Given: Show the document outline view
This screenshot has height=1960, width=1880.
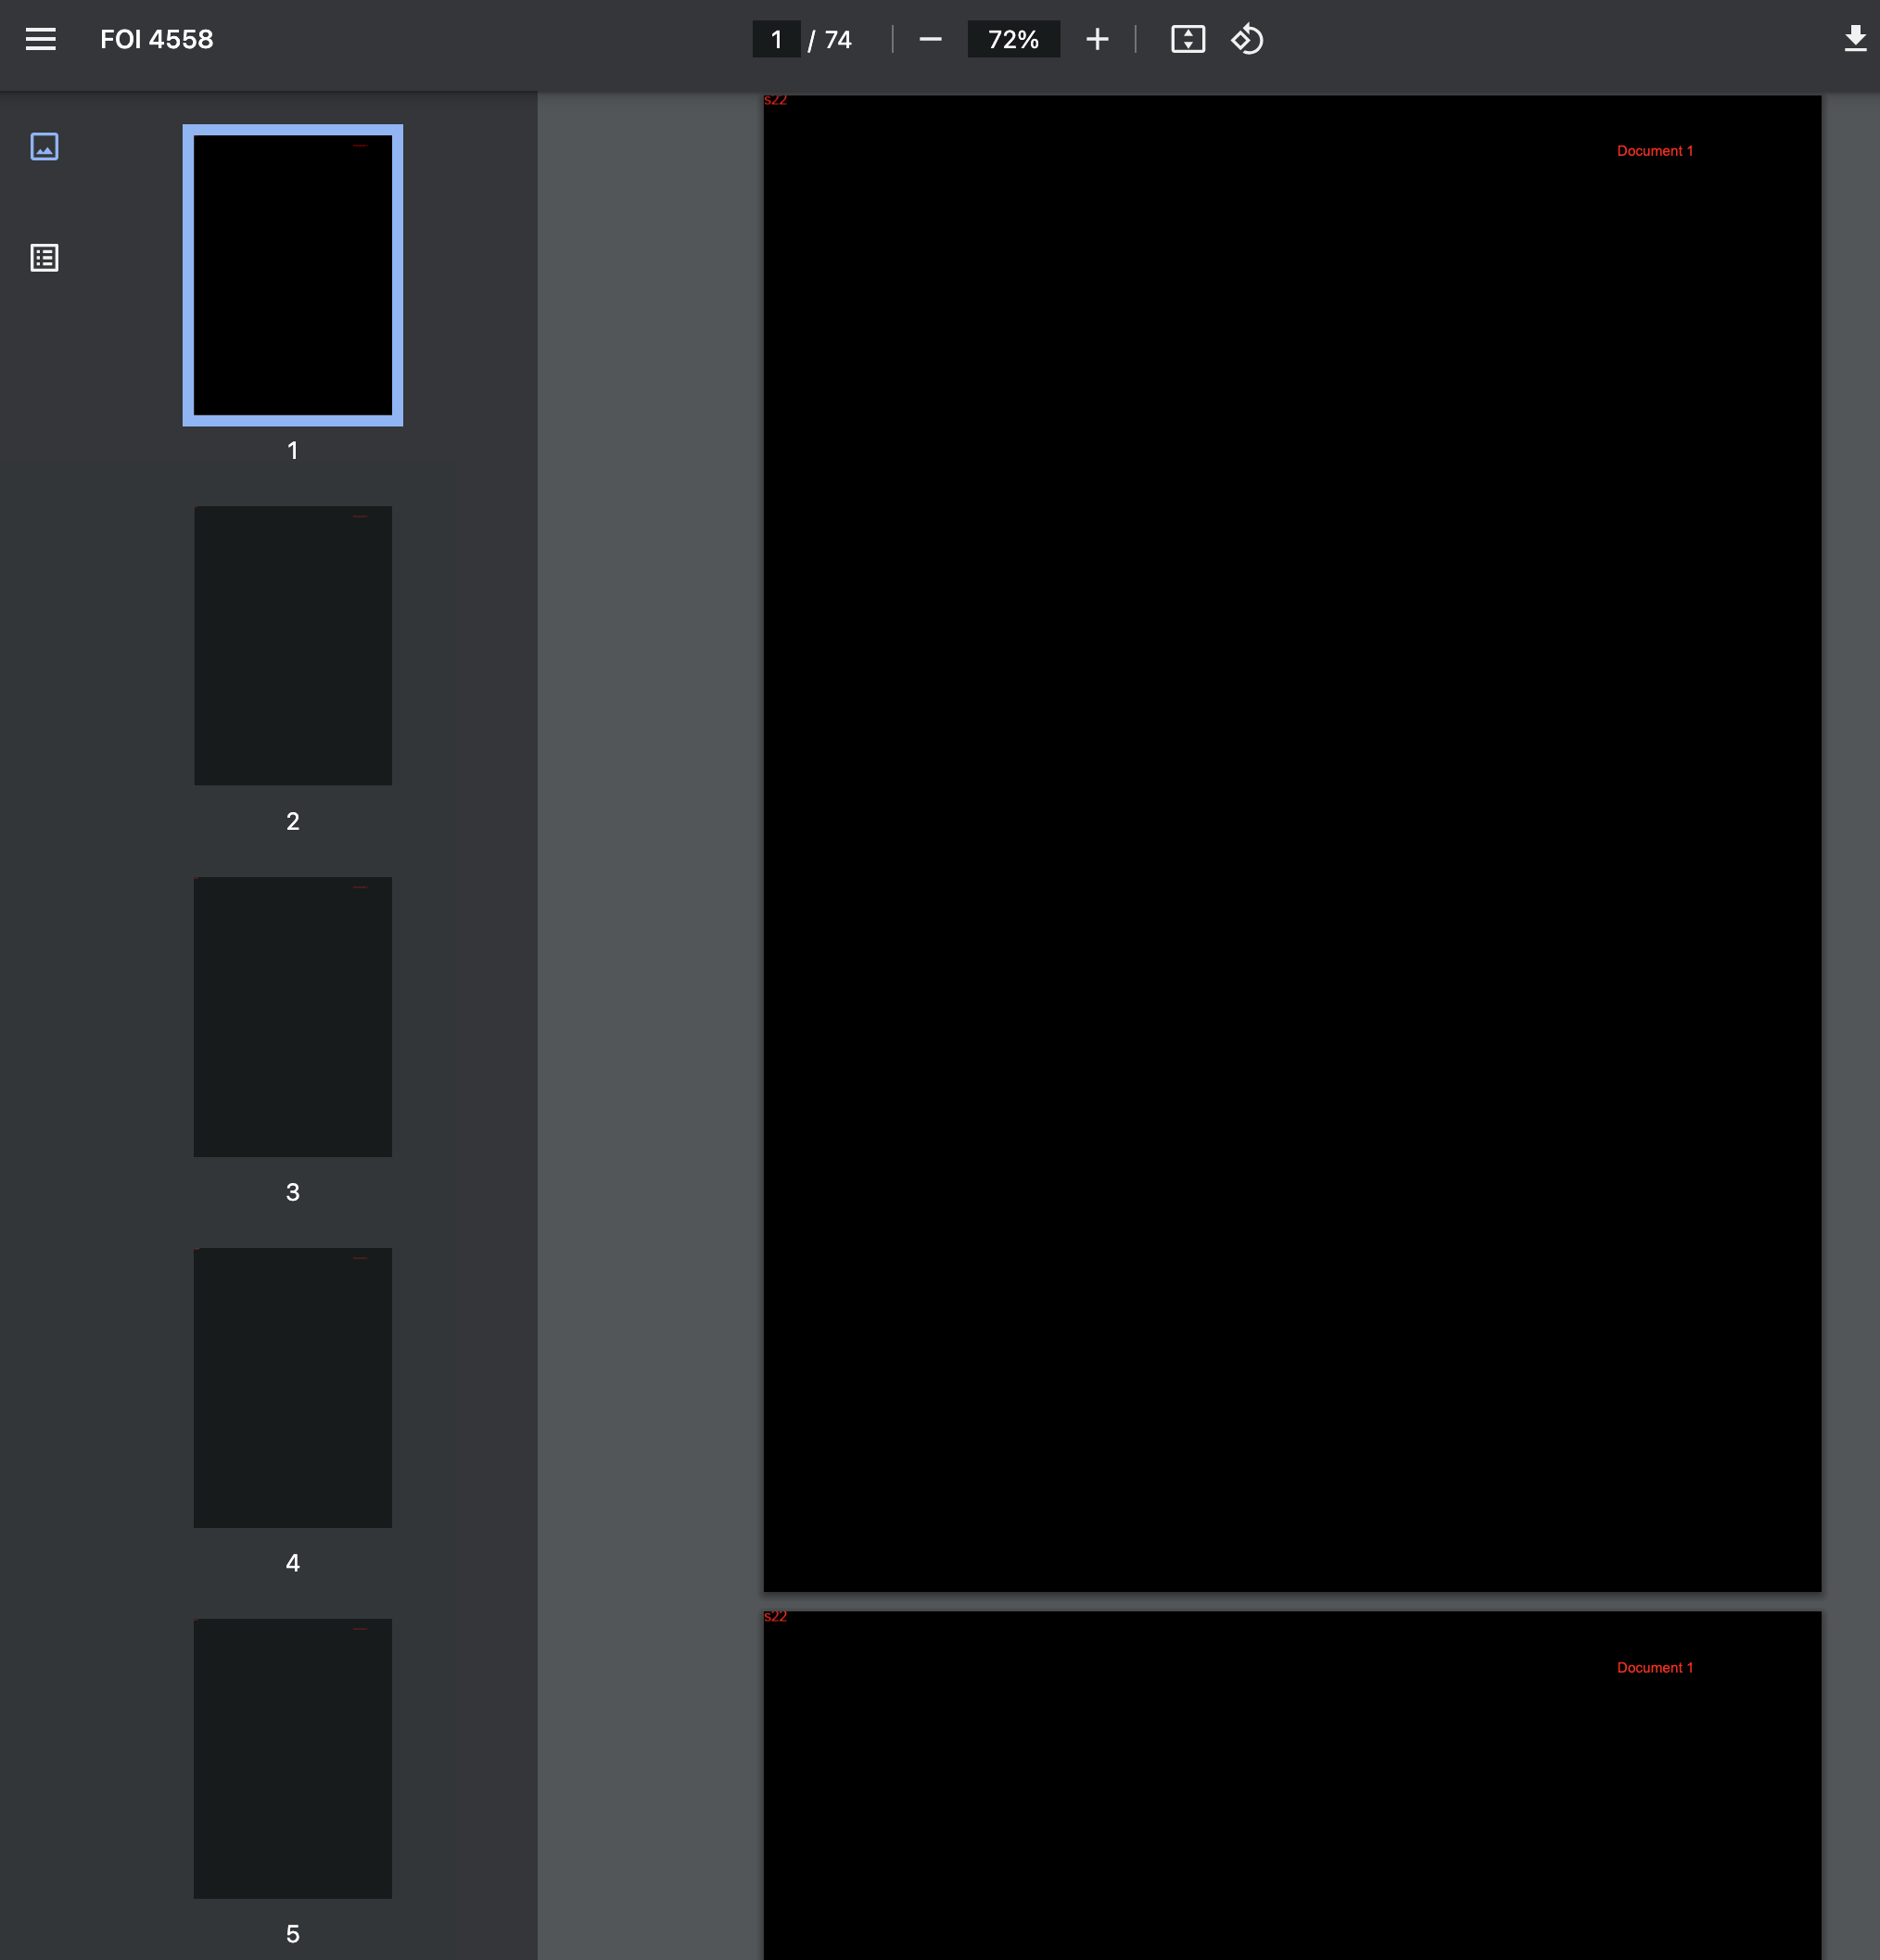Looking at the screenshot, I should point(44,258).
